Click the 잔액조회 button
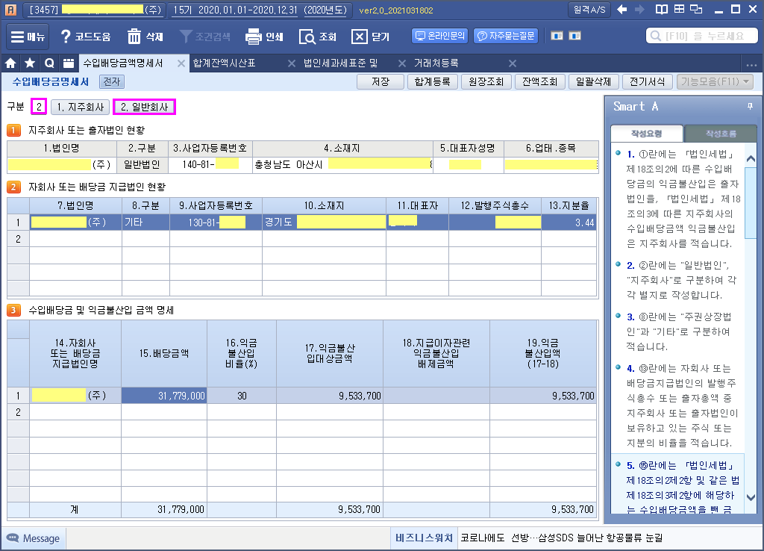 [x=540, y=81]
